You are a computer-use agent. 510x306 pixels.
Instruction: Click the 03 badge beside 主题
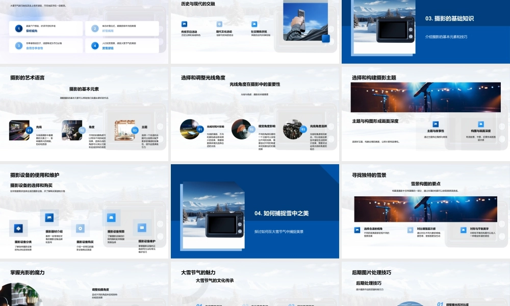coord(135,131)
